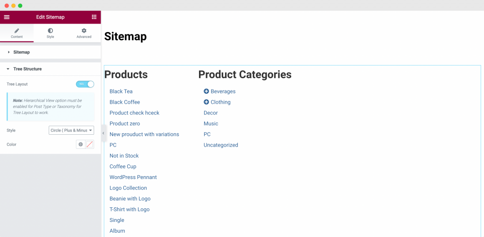
Task: Click the Hierarchical View note box
Action: pos(51,107)
